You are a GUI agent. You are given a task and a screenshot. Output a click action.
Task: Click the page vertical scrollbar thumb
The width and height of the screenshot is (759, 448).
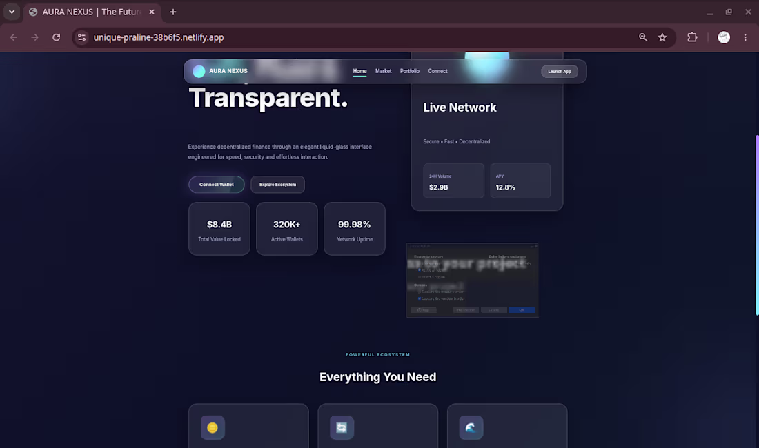[x=756, y=225]
